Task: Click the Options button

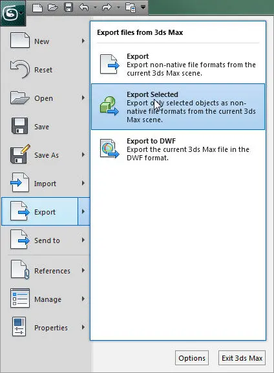Action: (192, 357)
